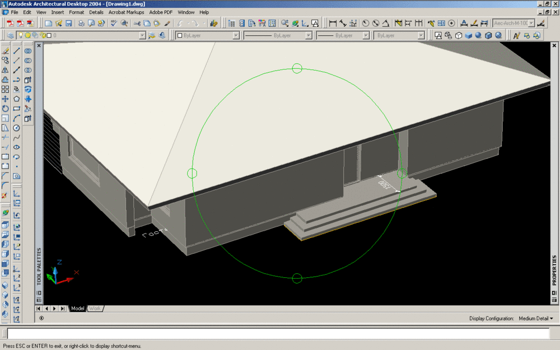Image resolution: width=560 pixels, height=350 pixels.
Task: Open Medium Detail display configuration dropdown
Action: (x=535, y=318)
